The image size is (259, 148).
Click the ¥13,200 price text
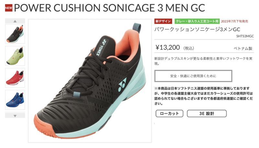168,48
